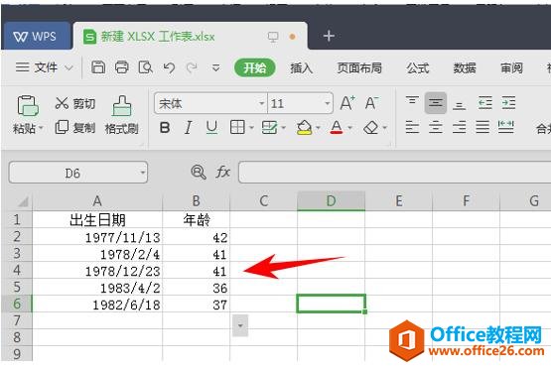The height and width of the screenshot is (368, 551).
Task: Switch to 插入 ribbon tab
Action: click(x=301, y=67)
